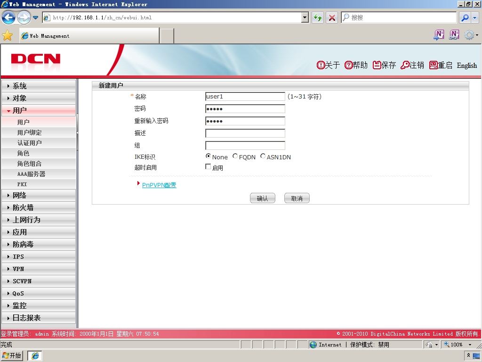482x362 pixels.
Task: Click the Send to OneNote icon
Action: (439, 35)
